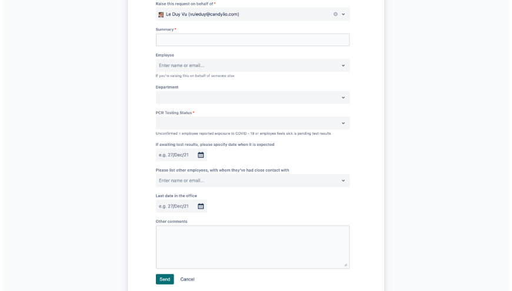The image size is (512, 291).
Task: Focus the Summary text field
Action: coord(252,40)
